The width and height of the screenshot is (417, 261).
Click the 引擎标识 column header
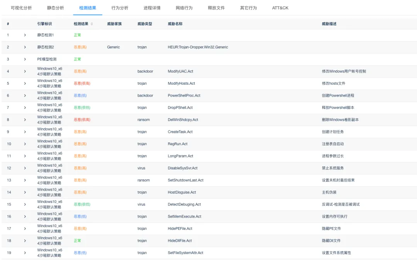click(x=44, y=24)
